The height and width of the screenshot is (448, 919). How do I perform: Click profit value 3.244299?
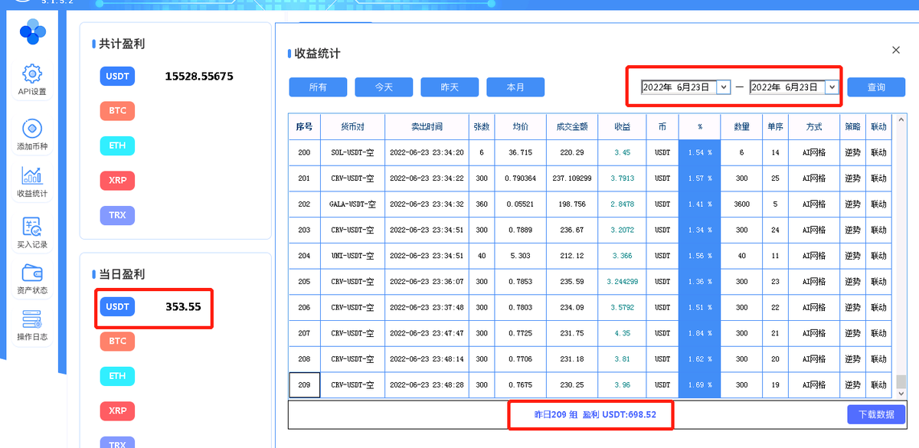point(622,282)
